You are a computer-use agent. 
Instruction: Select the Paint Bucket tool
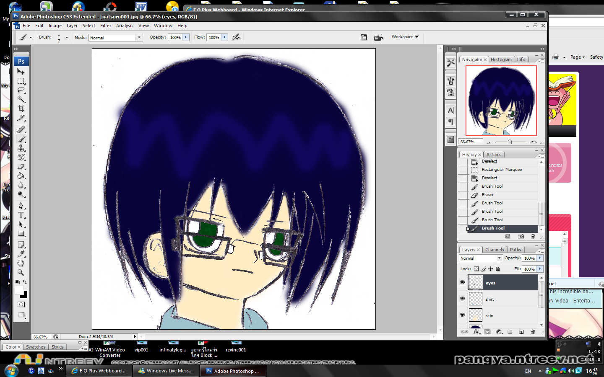(21, 176)
